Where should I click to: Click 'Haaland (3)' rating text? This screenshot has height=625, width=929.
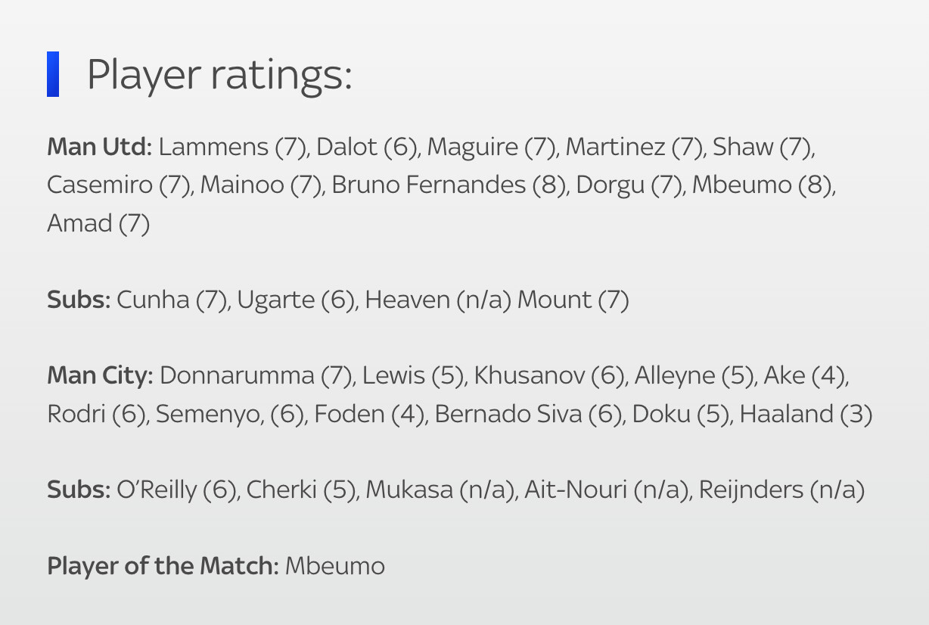pyautogui.click(x=806, y=414)
